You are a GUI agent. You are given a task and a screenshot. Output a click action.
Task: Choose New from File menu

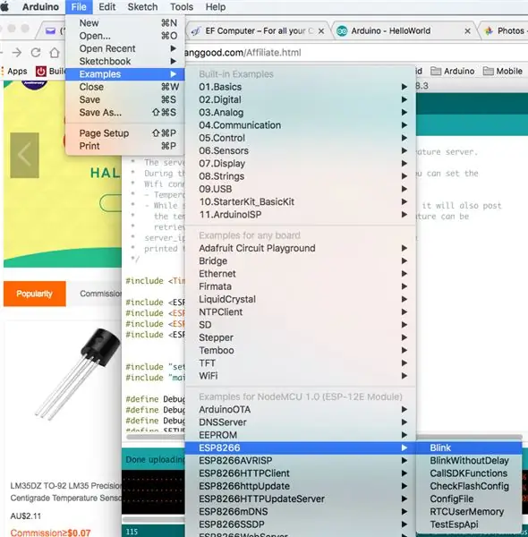point(125,23)
